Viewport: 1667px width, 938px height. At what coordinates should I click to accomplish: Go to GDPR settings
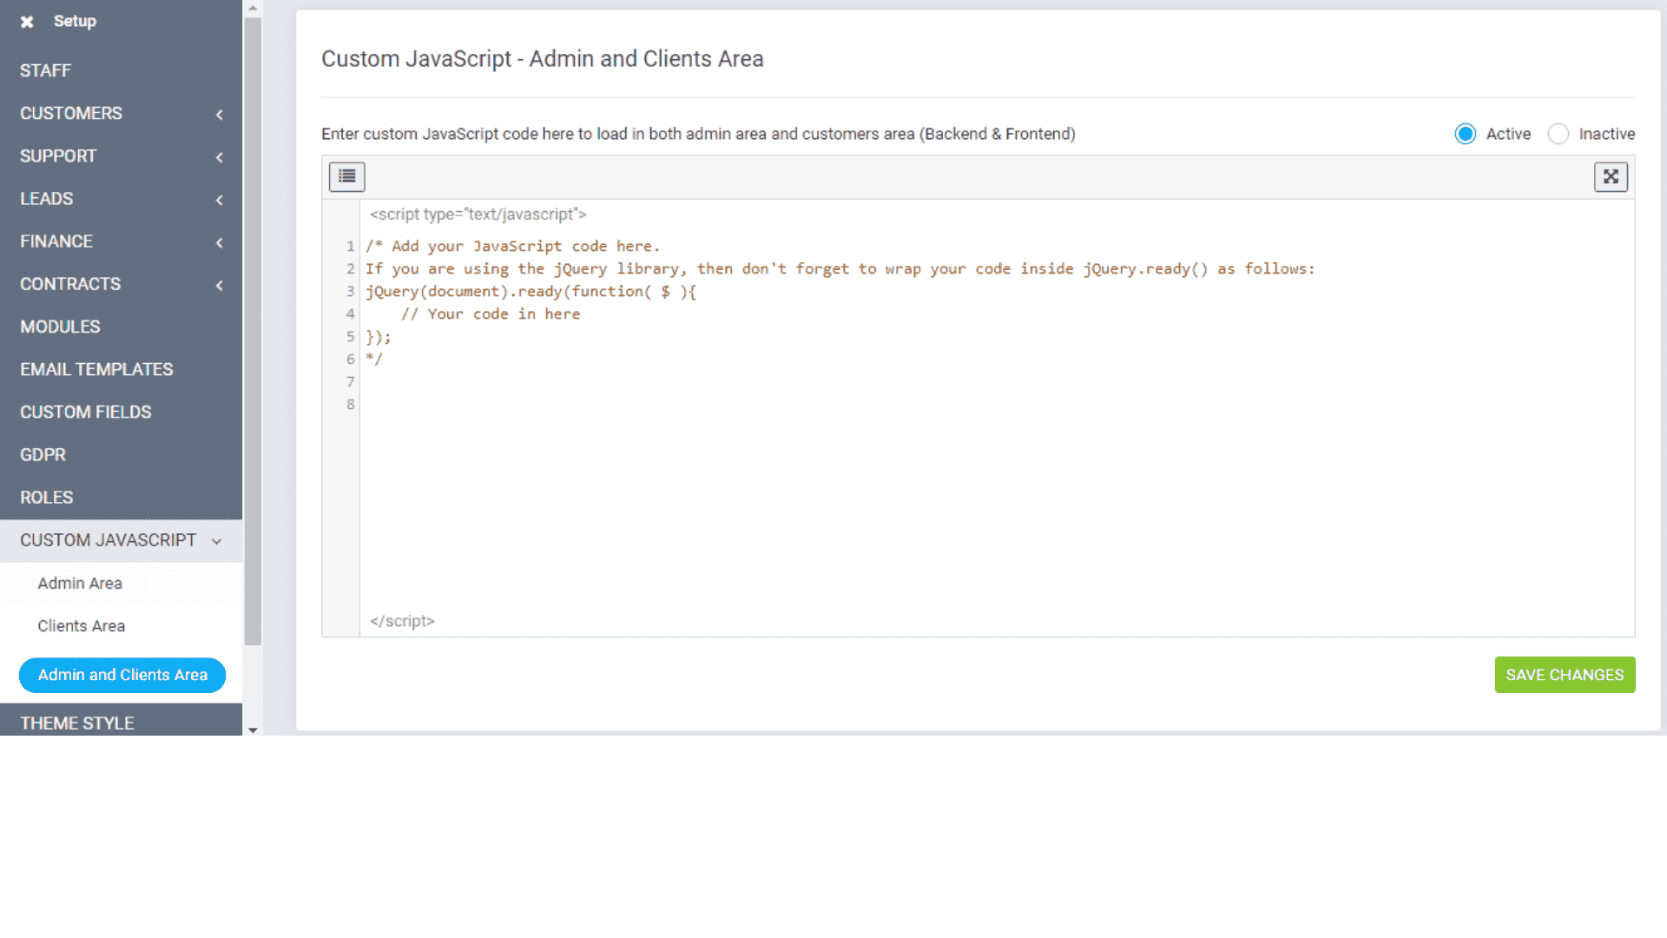click(x=43, y=454)
